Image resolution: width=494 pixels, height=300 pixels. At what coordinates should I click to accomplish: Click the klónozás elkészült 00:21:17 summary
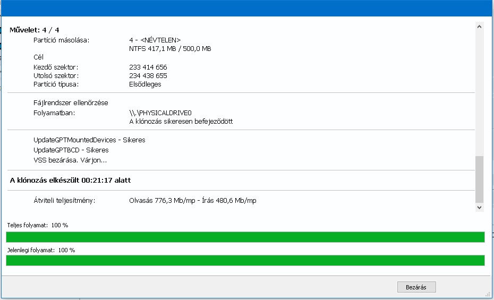70,181
